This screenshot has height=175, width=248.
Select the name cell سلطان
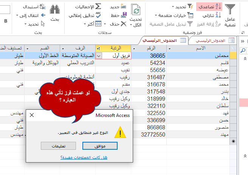[x=198, y=106]
